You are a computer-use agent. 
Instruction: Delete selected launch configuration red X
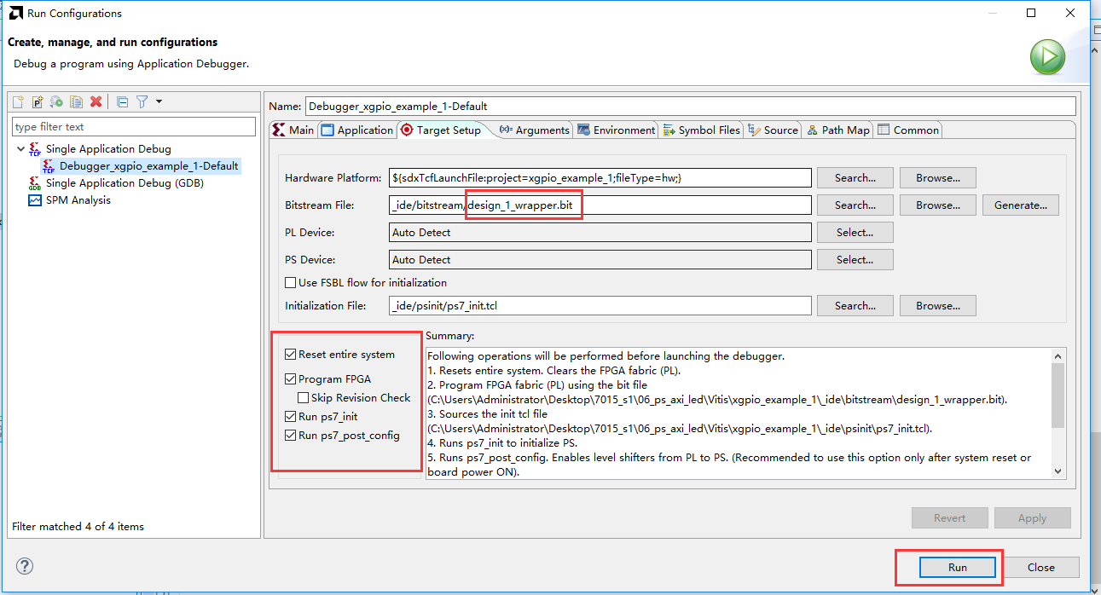click(x=96, y=101)
